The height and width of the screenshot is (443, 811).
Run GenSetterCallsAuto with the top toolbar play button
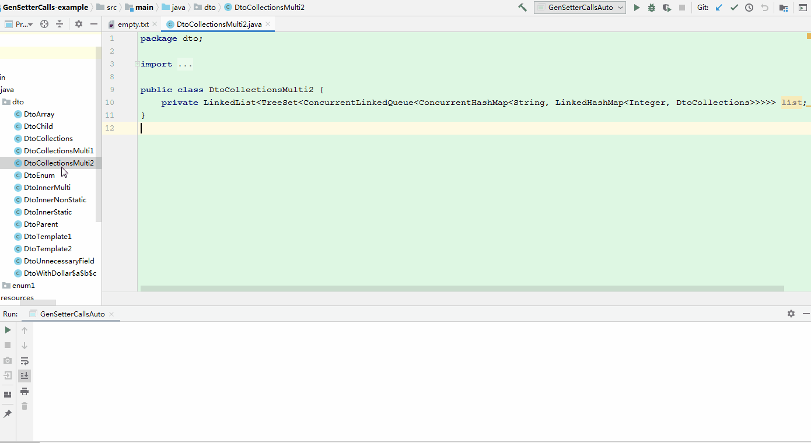click(637, 8)
